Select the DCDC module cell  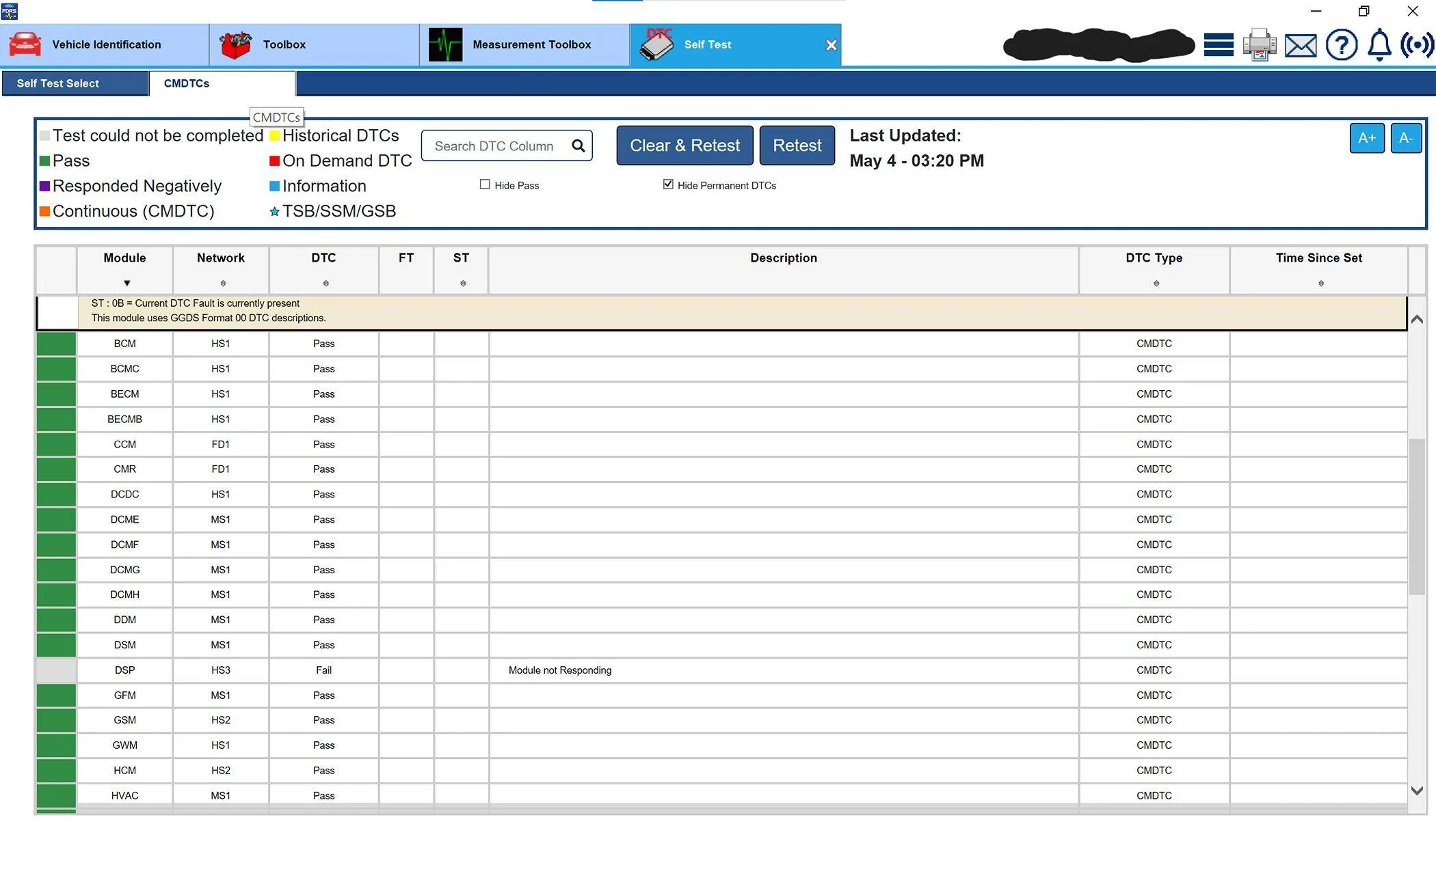pyautogui.click(x=124, y=495)
